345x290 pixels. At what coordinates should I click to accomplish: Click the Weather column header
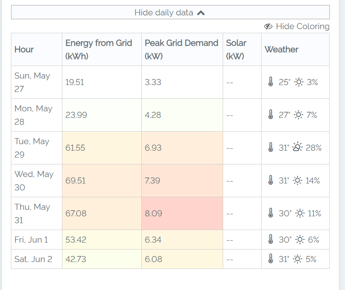(281, 49)
